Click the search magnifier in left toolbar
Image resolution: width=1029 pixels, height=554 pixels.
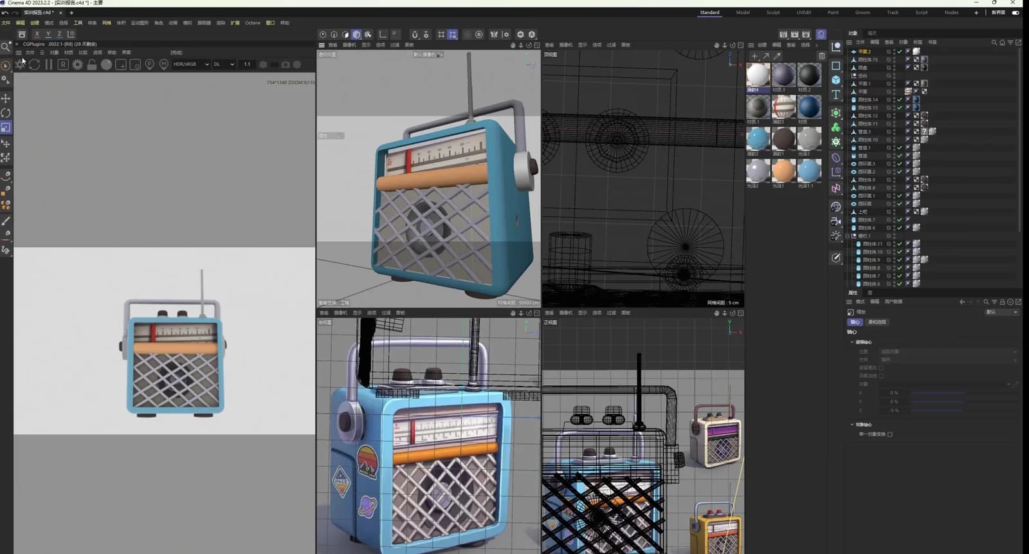pos(5,47)
